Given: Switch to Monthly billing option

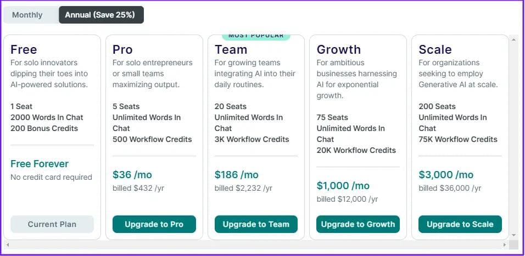Looking at the screenshot, I should point(27,15).
